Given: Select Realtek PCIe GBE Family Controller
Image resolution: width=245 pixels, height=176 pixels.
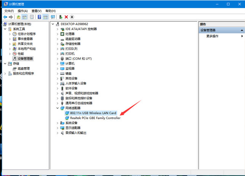Looking at the screenshot, I should pyautogui.click(x=95, y=118).
